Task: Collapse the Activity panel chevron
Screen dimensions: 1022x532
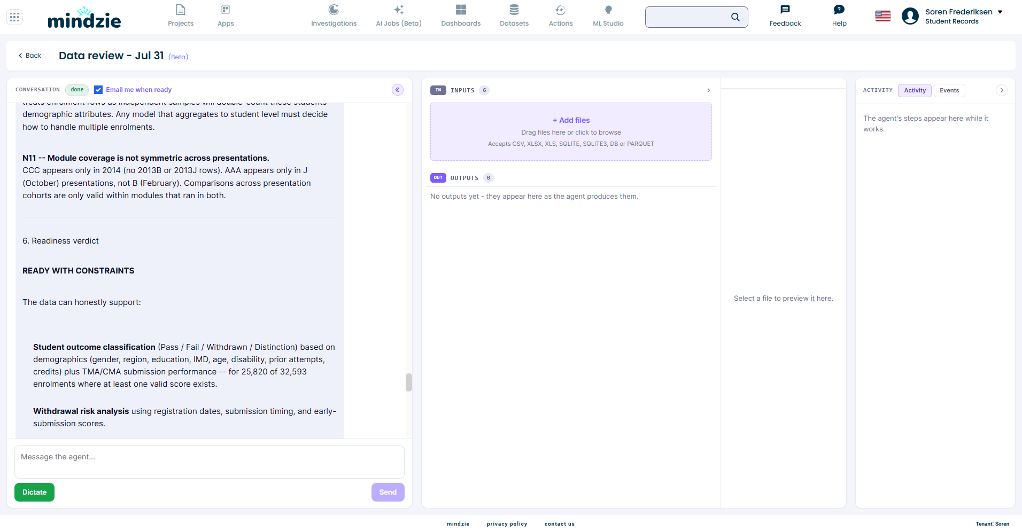Action: (1002, 90)
